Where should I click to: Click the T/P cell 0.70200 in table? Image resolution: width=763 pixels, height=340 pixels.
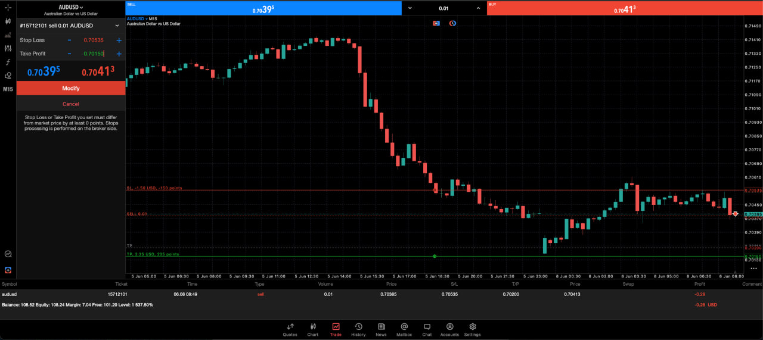[x=511, y=294]
